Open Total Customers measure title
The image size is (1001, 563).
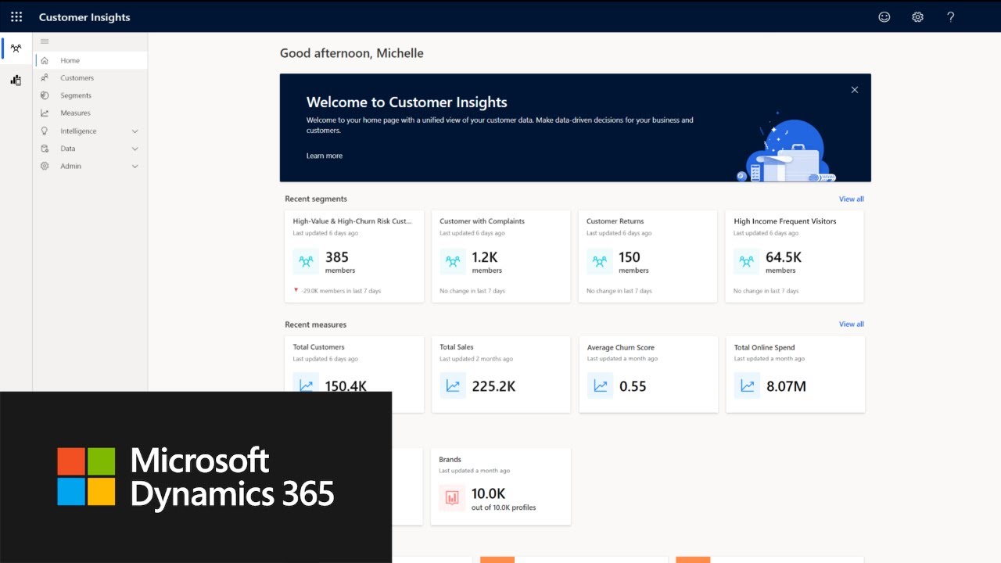[x=318, y=347]
